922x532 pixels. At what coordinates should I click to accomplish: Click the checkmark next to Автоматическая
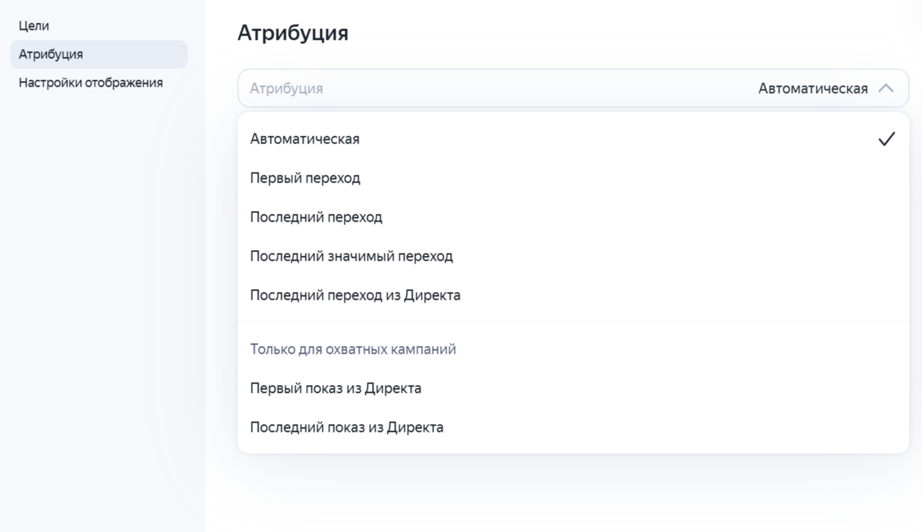[885, 139]
